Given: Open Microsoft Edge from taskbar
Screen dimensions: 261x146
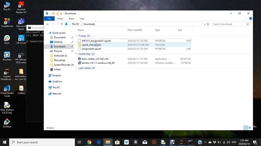Looking at the screenshot, I should [x=99, y=142].
